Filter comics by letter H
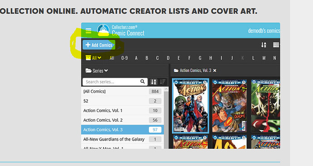Screen dimensions: 313x166 coord(210,58)
